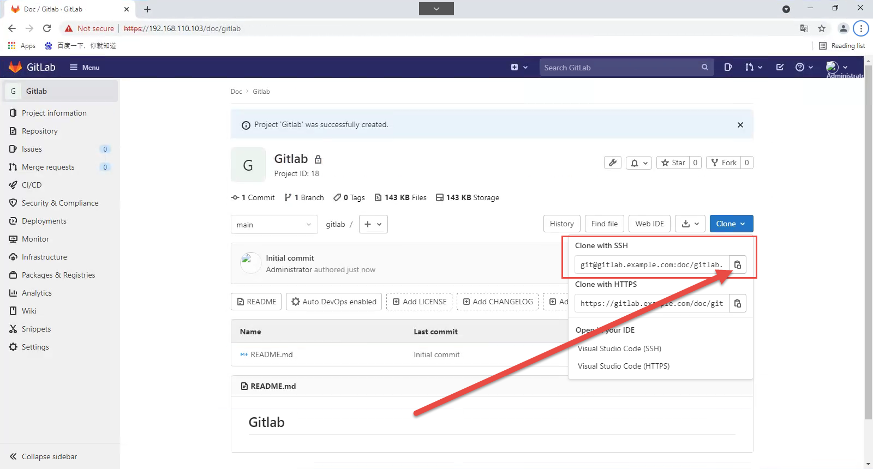Open Packages & Registries in sidebar
This screenshot has width=873, height=469.
pyautogui.click(x=59, y=275)
